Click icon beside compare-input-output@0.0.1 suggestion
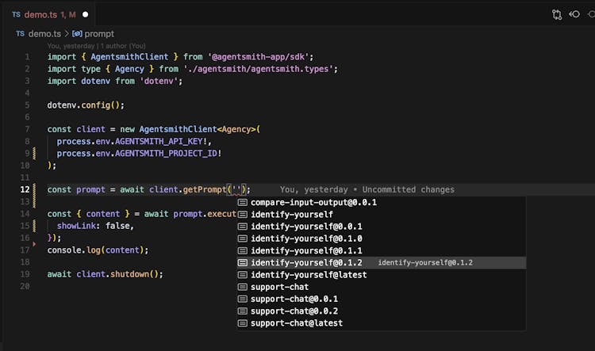This screenshot has height=351, width=595. coord(243,202)
